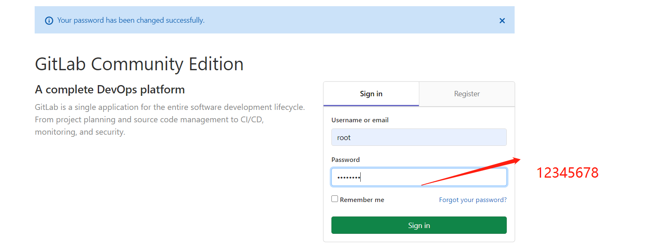Click the "Password" field label

[345, 160]
